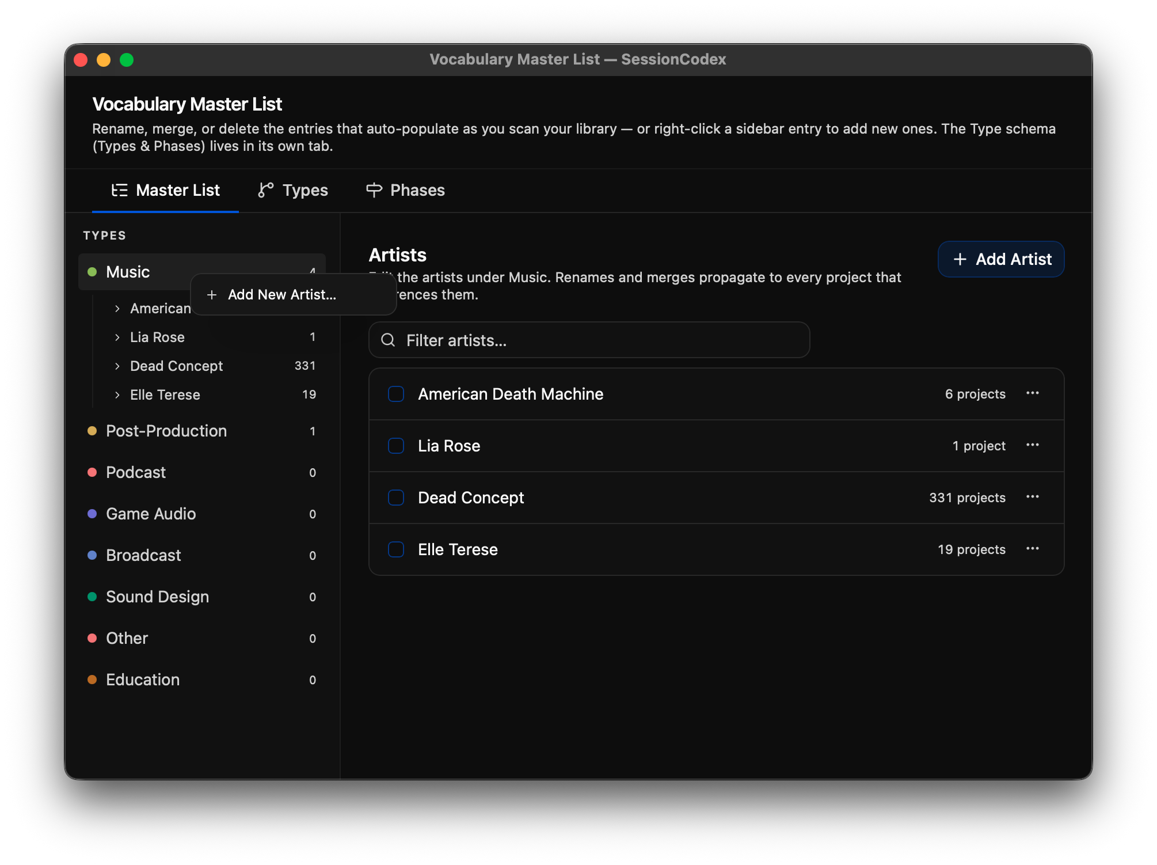1157x865 pixels.
Task: Click the purple Game Audio color dot
Action: 92,514
